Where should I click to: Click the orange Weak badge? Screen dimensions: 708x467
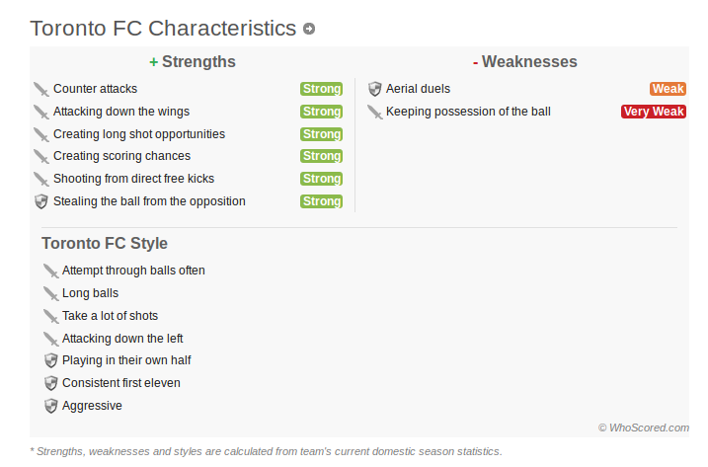668,89
